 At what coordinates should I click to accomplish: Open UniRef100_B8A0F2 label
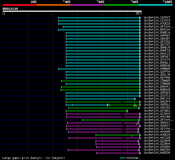click(x=157, y=87)
